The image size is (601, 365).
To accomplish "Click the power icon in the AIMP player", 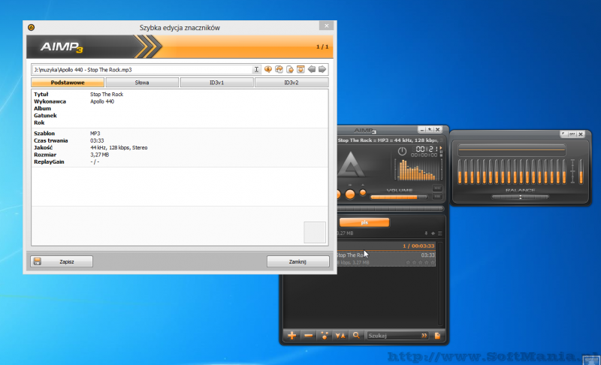I will pos(402,151).
